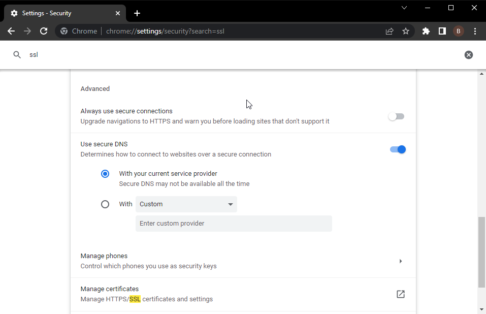The height and width of the screenshot is (314, 486).
Task: Open the tab search chevron
Action: 404,8
